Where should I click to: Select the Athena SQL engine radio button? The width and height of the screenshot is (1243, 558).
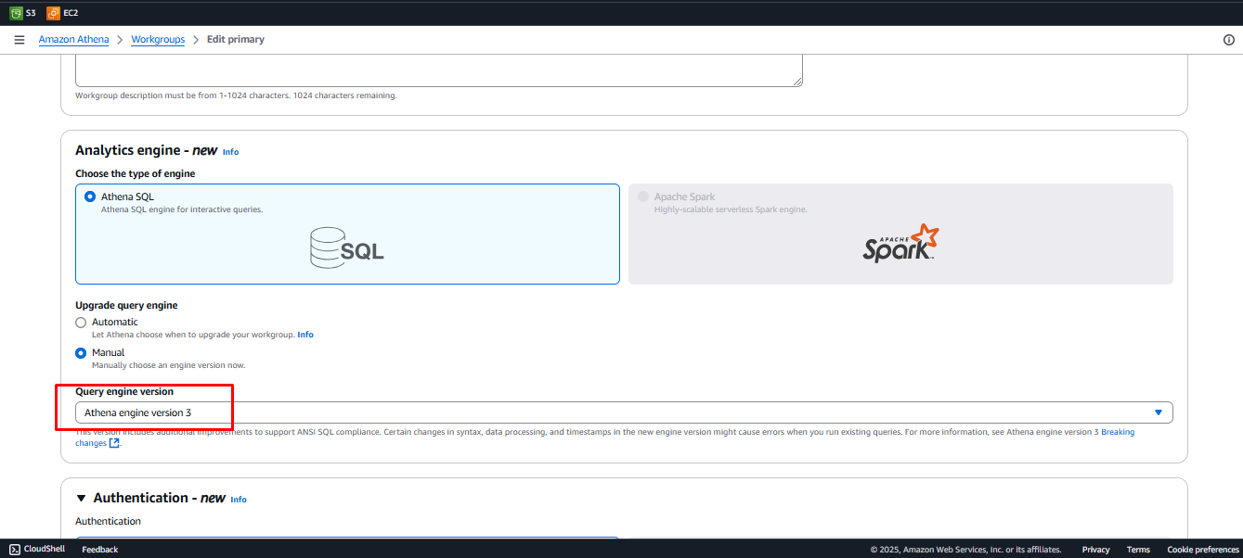[90, 197]
